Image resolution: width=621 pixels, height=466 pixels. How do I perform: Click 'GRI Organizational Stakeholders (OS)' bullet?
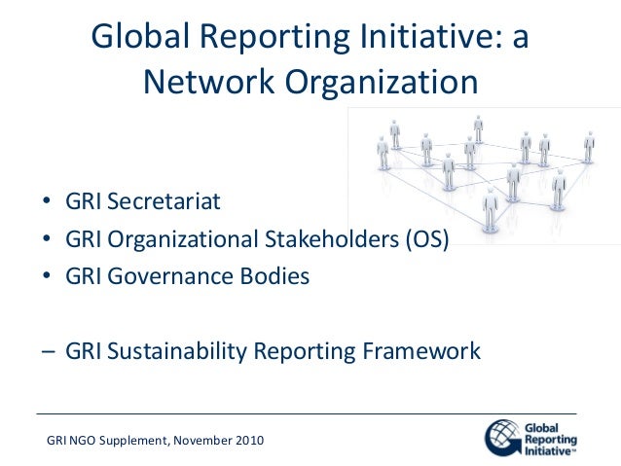(257, 239)
